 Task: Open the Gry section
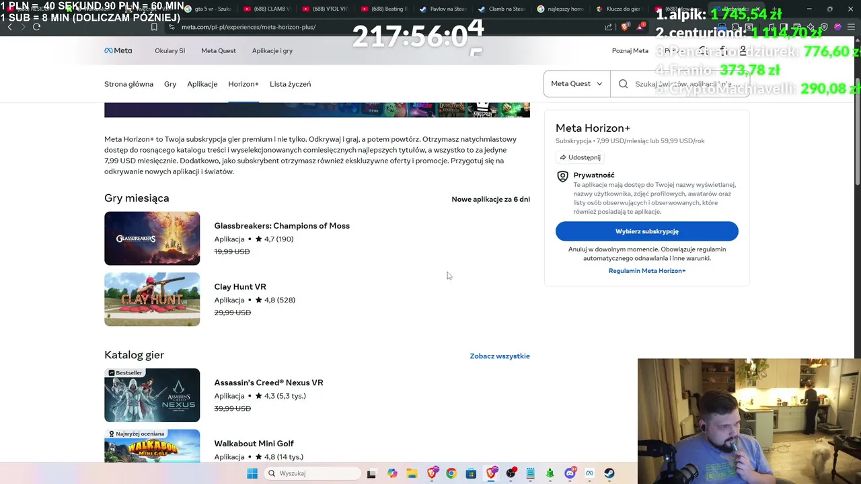pyautogui.click(x=170, y=84)
